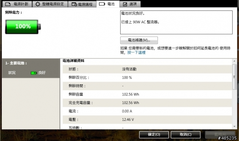The width and height of the screenshot is (239, 141).
Task: Cancel using the 取消(C) button
Action: click(x=186, y=135)
